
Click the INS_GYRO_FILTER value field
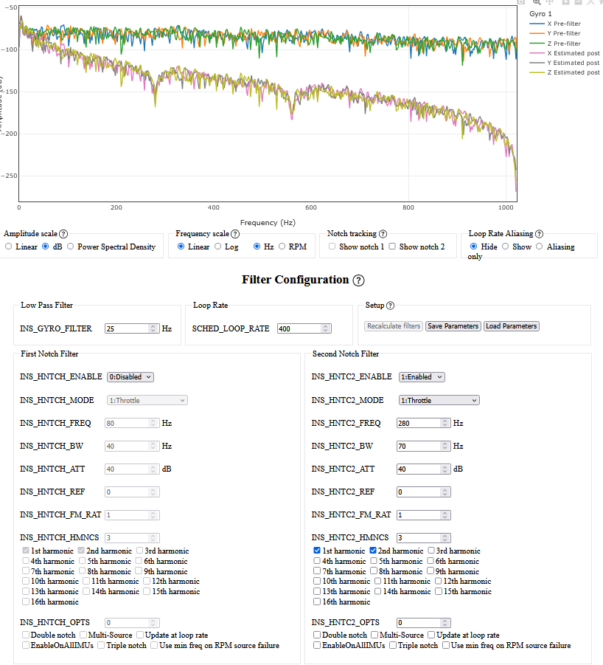128,328
